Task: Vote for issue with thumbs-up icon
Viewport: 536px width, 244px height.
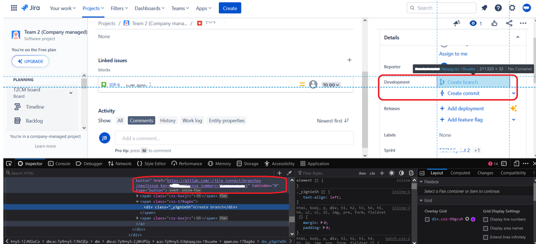Action: point(494,23)
